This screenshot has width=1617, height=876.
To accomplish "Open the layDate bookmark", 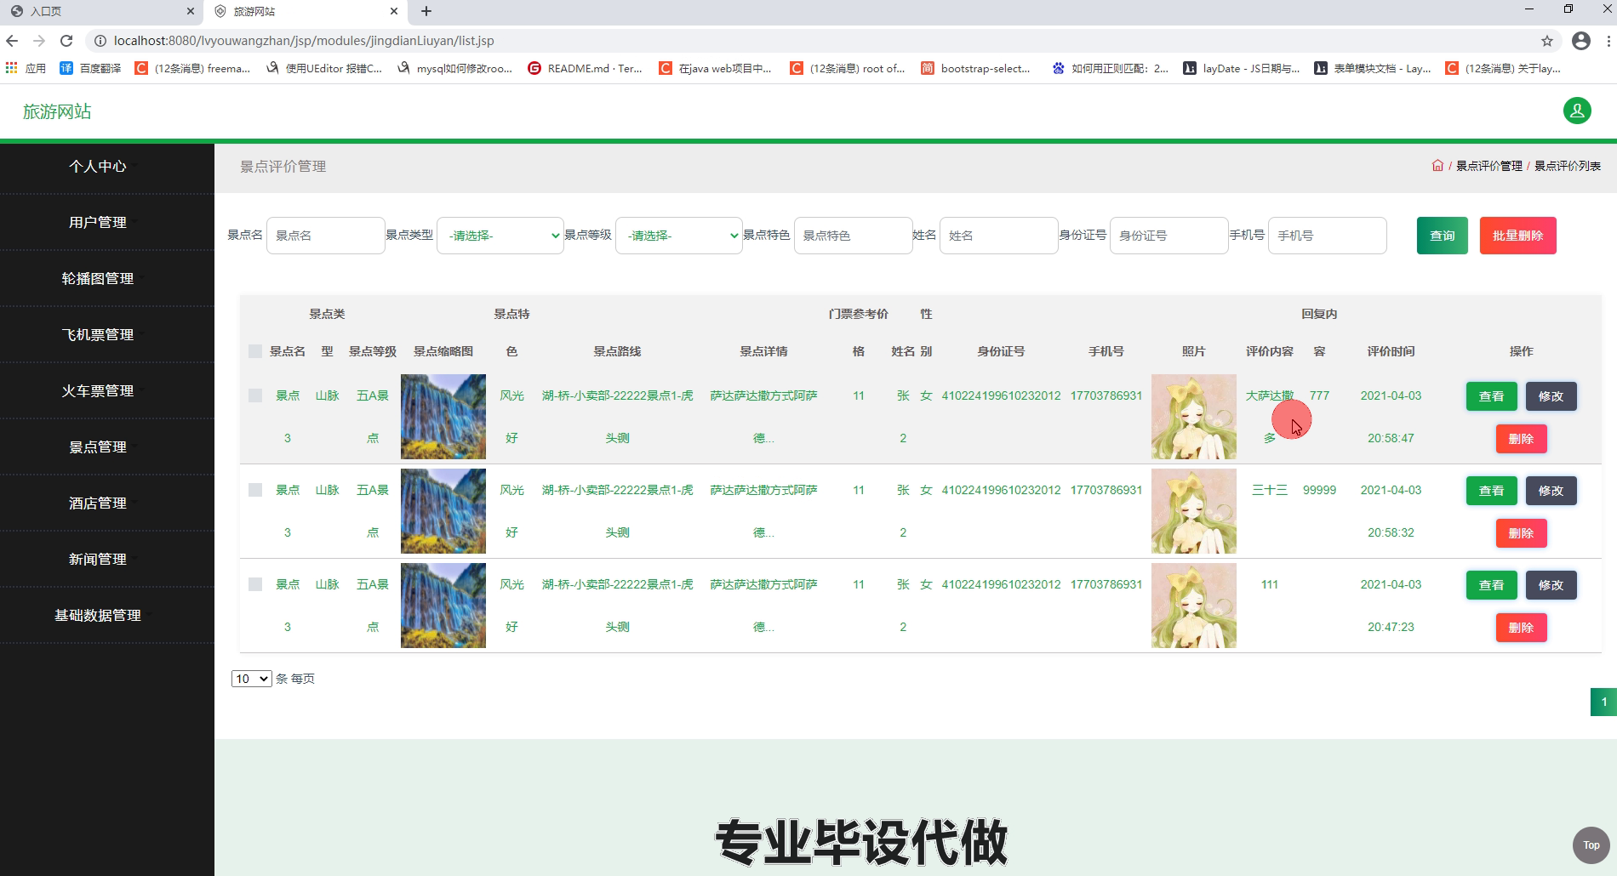I will click(x=1241, y=68).
